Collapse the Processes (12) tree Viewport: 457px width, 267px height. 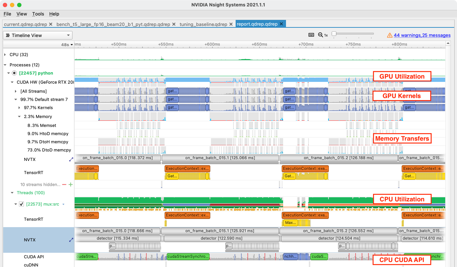point(5,65)
